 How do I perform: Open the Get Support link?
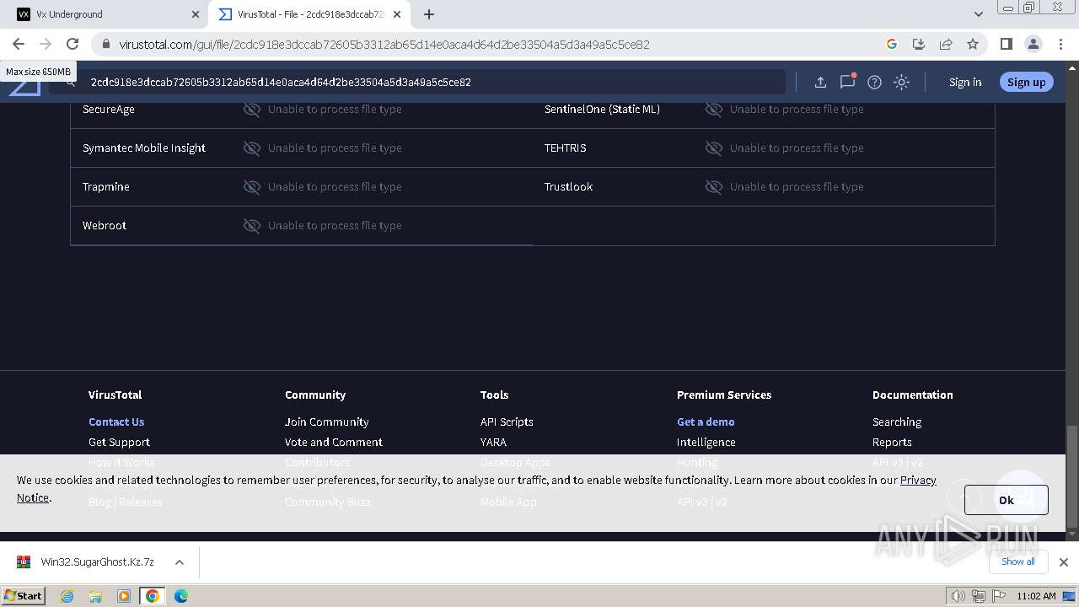tap(119, 442)
